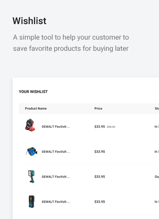Viewport: 159px width, 219px height.
Task: Click the YOUR WISHLIST section heading
Action: click(x=33, y=92)
